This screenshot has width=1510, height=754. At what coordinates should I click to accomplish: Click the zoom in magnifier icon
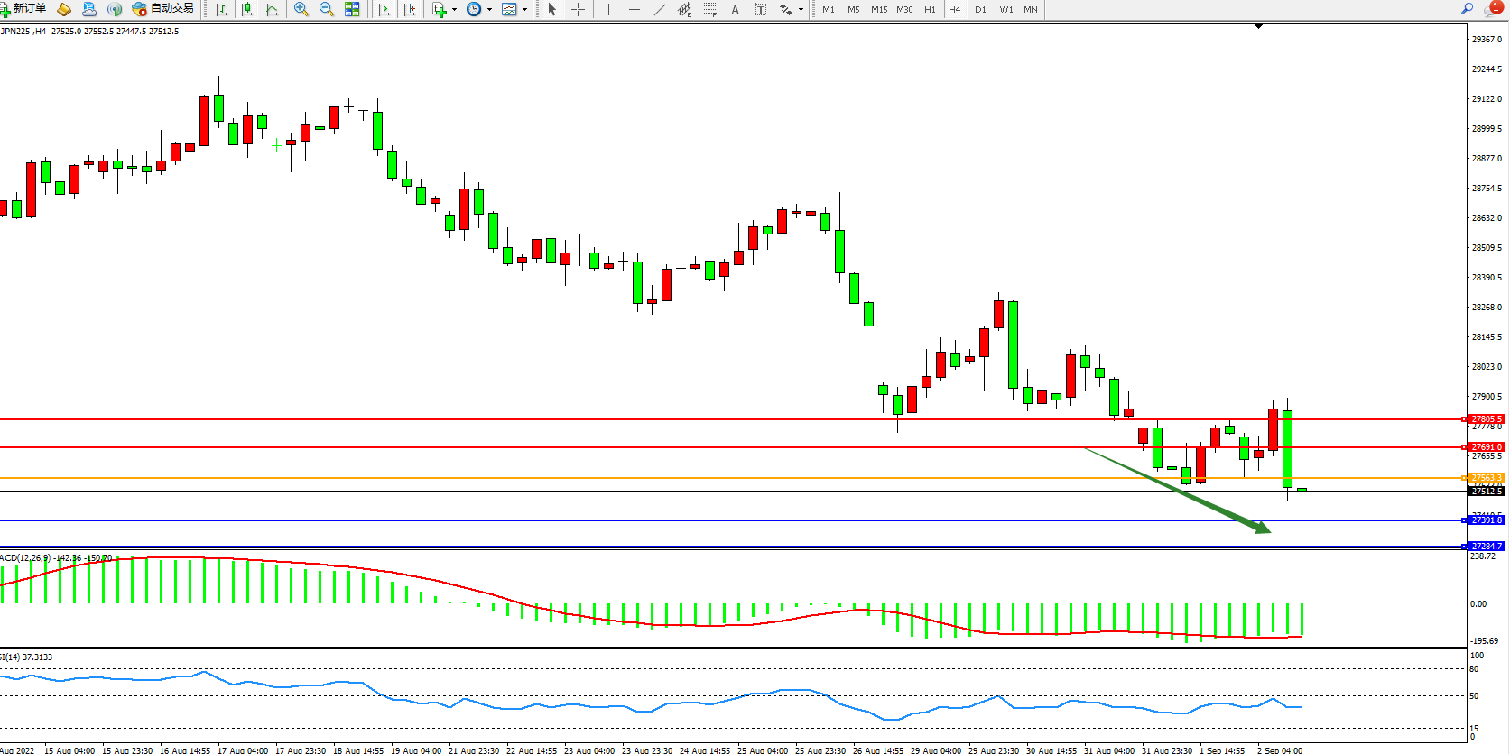tap(301, 9)
